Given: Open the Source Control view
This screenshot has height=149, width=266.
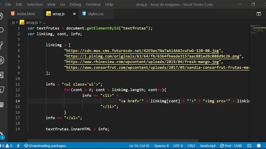Looking at the screenshot, I should point(1,45).
